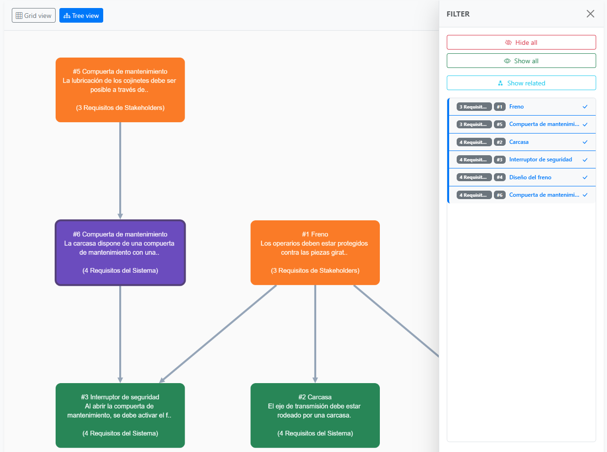Select orange #5 Compuerta de mantenimiento node
Image resolution: width=607 pixels, height=452 pixels.
point(120,90)
